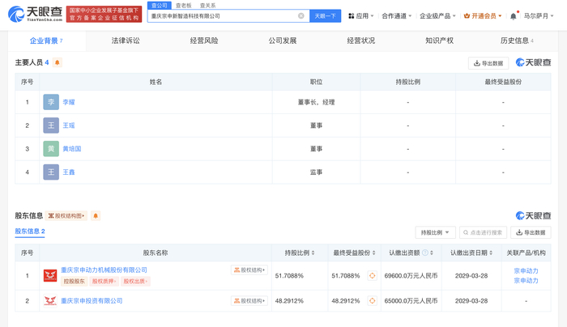Open the 知识产权 tab

(x=439, y=40)
